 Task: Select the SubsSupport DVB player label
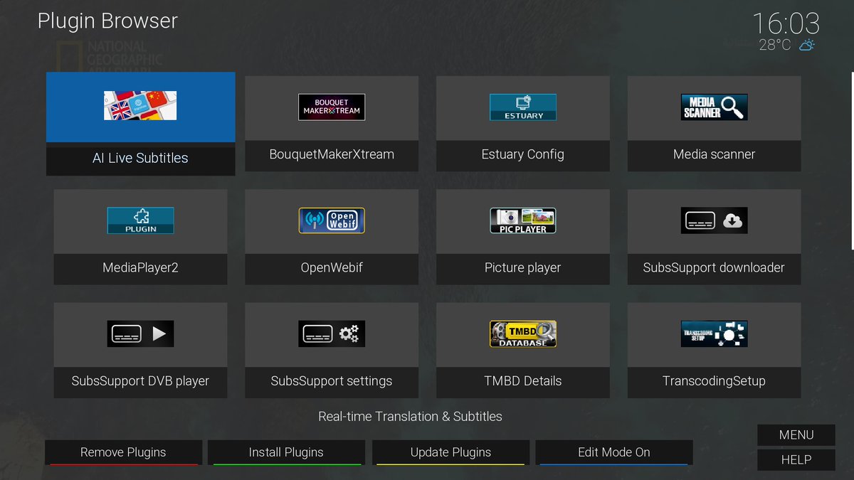(x=140, y=381)
